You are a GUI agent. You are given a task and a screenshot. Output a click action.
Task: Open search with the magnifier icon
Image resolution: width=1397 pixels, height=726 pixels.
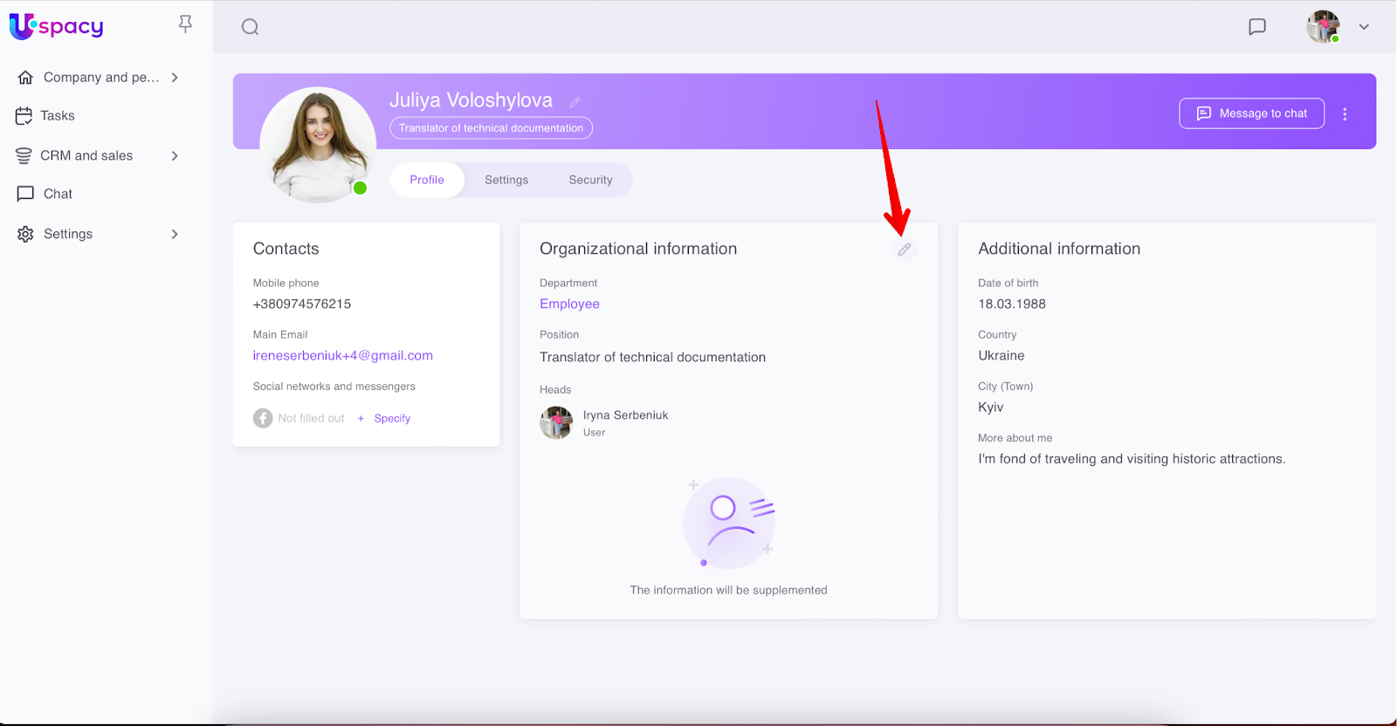(251, 27)
